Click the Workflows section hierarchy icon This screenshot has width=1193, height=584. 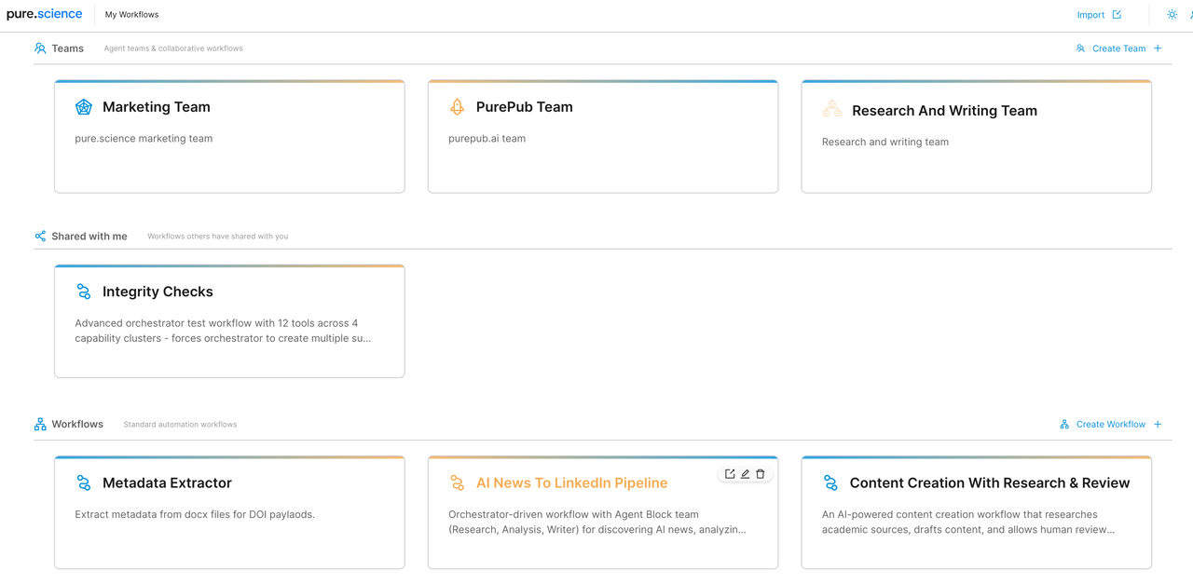pyautogui.click(x=40, y=424)
